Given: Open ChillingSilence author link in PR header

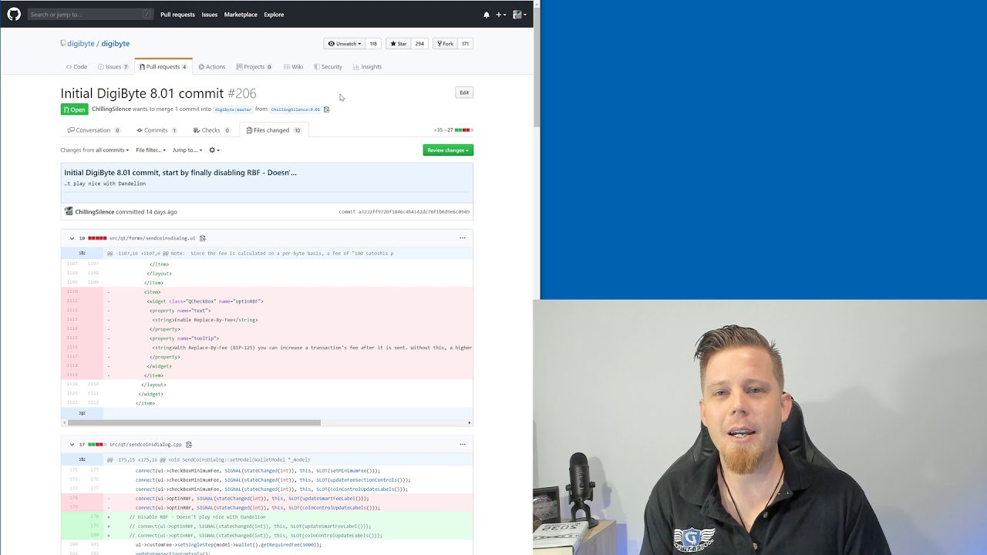Looking at the screenshot, I should pos(111,109).
